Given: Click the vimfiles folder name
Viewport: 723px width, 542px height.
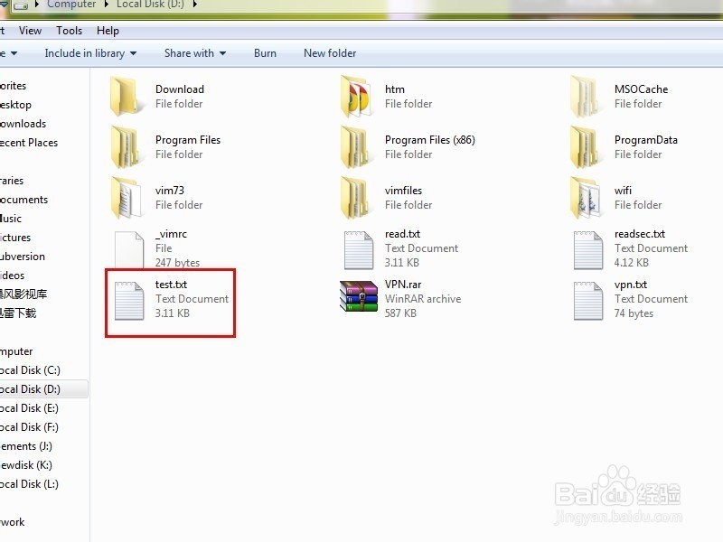Looking at the screenshot, I should coord(403,190).
